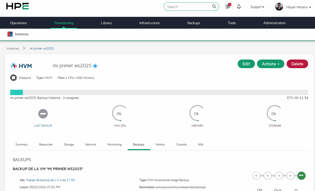Open the LAST BACKUP status indicator
Image resolution: width=315 pixels, height=191 pixels.
[43, 114]
